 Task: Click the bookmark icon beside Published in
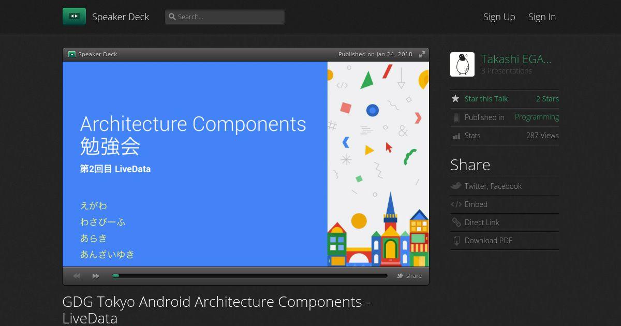[x=456, y=117]
